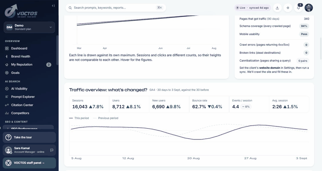322x171 pixels.
Task: Click the Brand Health icon
Action: [x=7, y=56]
